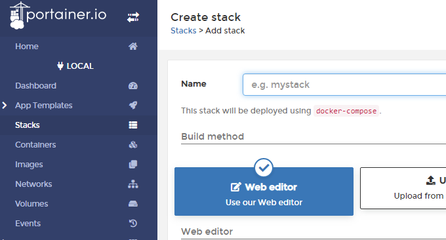The height and width of the screenshot is (240, 446).
Task: Open the Volumes sidebar item
Action: pos(31,203)
